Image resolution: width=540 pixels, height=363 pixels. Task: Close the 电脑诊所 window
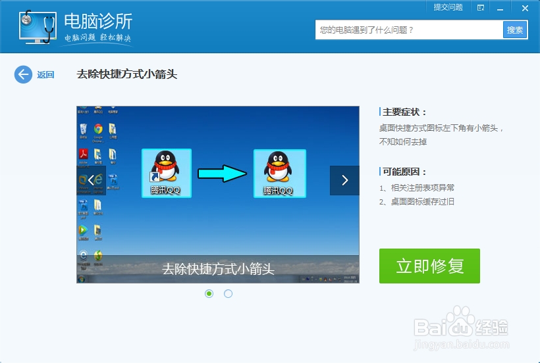[x=525, y=8]
